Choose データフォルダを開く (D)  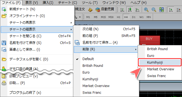[x=37, y=59]
